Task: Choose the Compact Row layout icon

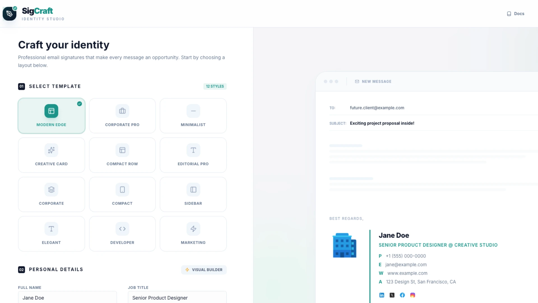Action: pos(122,150)
